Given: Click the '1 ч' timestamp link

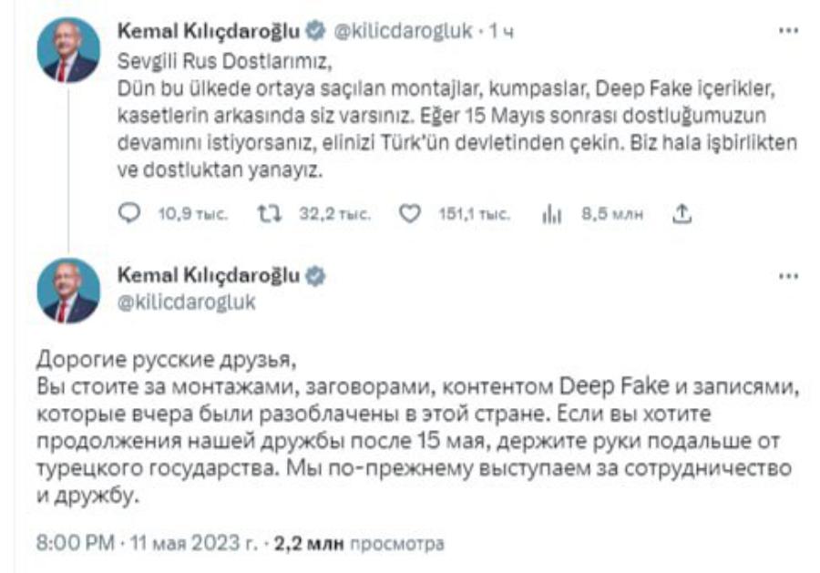Looking at the screenshot, I should (502, 32).
